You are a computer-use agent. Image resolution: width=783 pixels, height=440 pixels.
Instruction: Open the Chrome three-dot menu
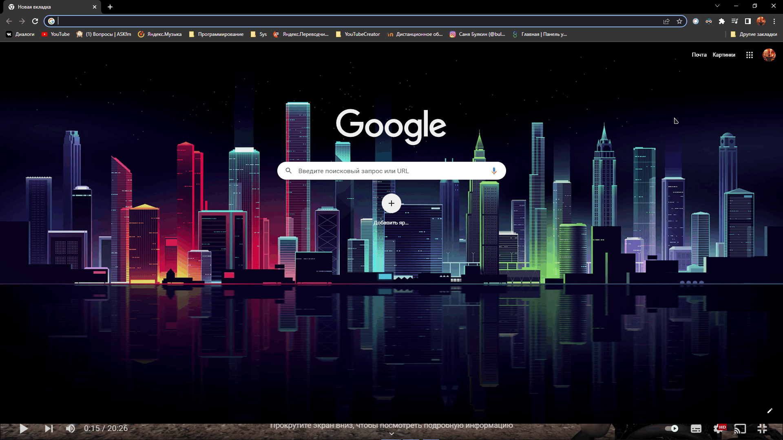click(x=774, y=21)
